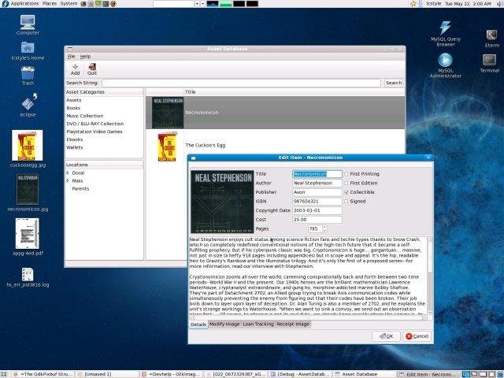504x378 pixels.
Task: Open the Places menu
Action: pyautogui.click(x=50, y=3)
